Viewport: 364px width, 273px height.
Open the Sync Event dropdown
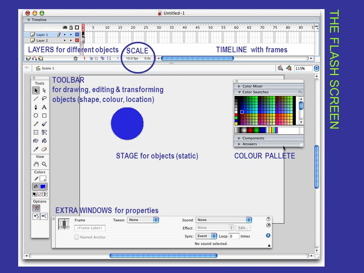point(206,236)
